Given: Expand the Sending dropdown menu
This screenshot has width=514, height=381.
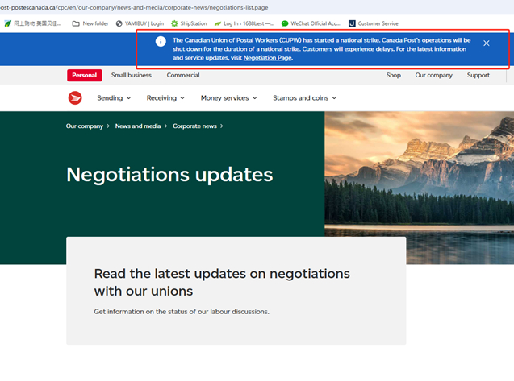Looking at the screenshot, I should pyautogui.click(x=114, y=98).
